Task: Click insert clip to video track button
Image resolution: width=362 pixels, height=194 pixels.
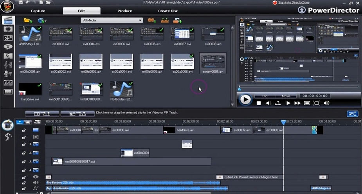Action: click(x=42, y=113)
